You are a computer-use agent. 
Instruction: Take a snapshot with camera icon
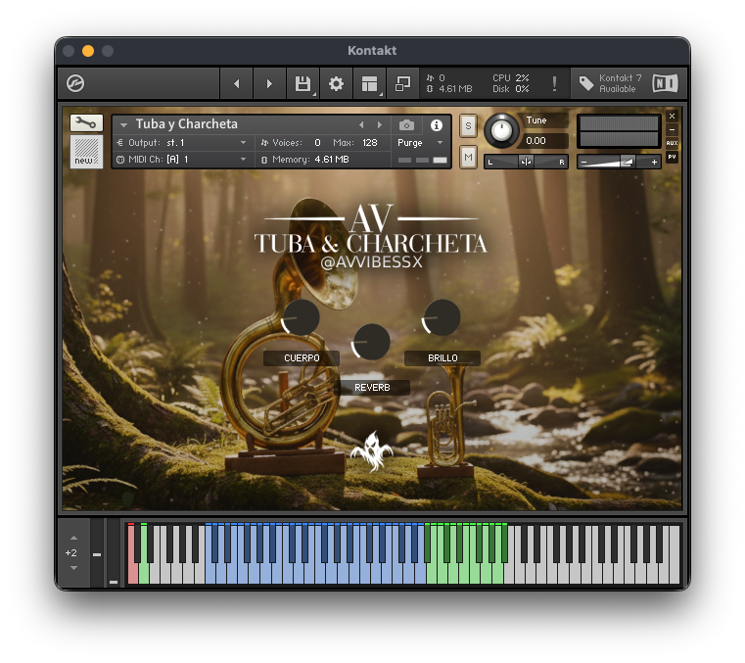(x=406, y=125)
